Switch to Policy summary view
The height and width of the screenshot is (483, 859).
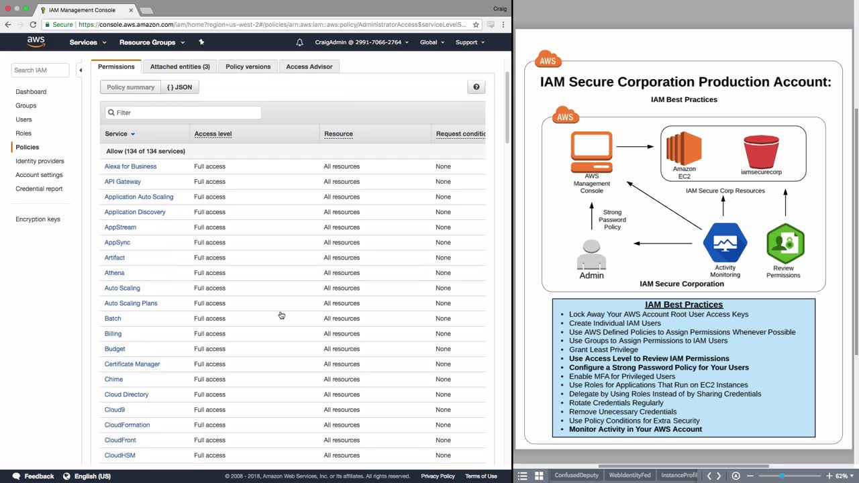(131, 87)
